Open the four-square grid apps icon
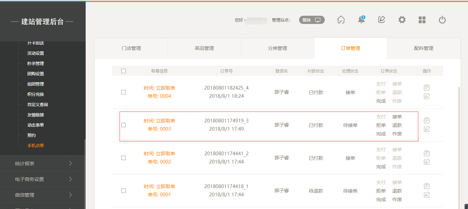The image size is (468, 209). 422,20
